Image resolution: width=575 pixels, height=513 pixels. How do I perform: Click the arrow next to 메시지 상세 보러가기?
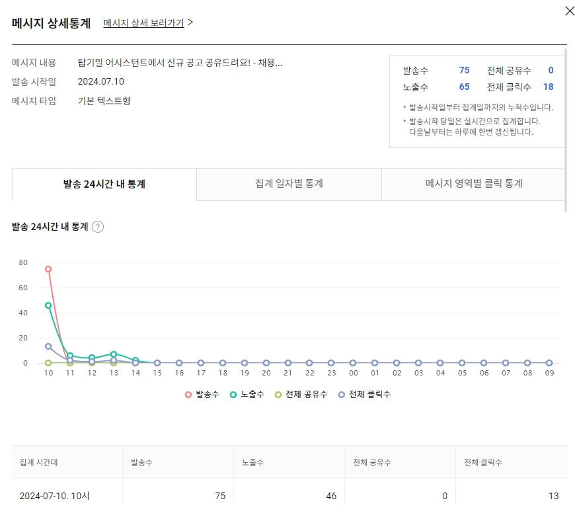click(x=190, y=22)
